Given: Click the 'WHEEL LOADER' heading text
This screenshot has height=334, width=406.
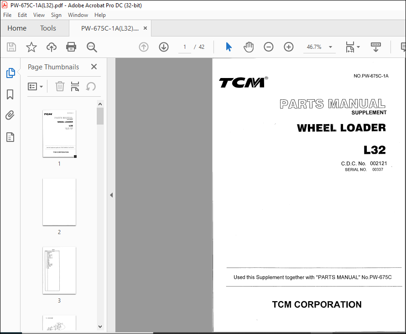Looking at the screenshot, I should coord(341,128).
